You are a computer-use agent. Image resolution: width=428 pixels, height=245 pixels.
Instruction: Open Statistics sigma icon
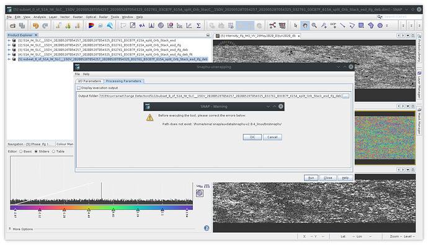click(198, 25)
